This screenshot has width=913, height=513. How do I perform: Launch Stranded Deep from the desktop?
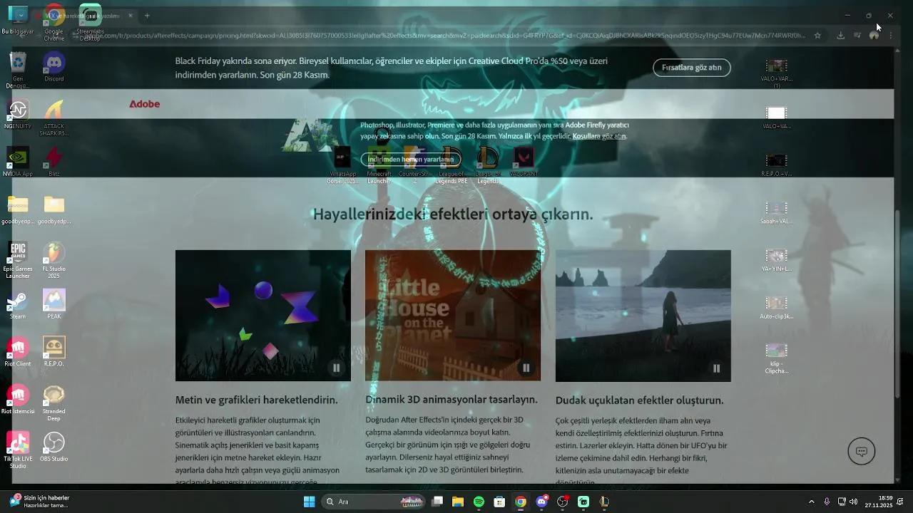pos(54,402)
